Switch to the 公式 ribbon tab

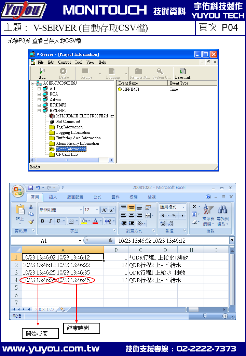[97, 197]
